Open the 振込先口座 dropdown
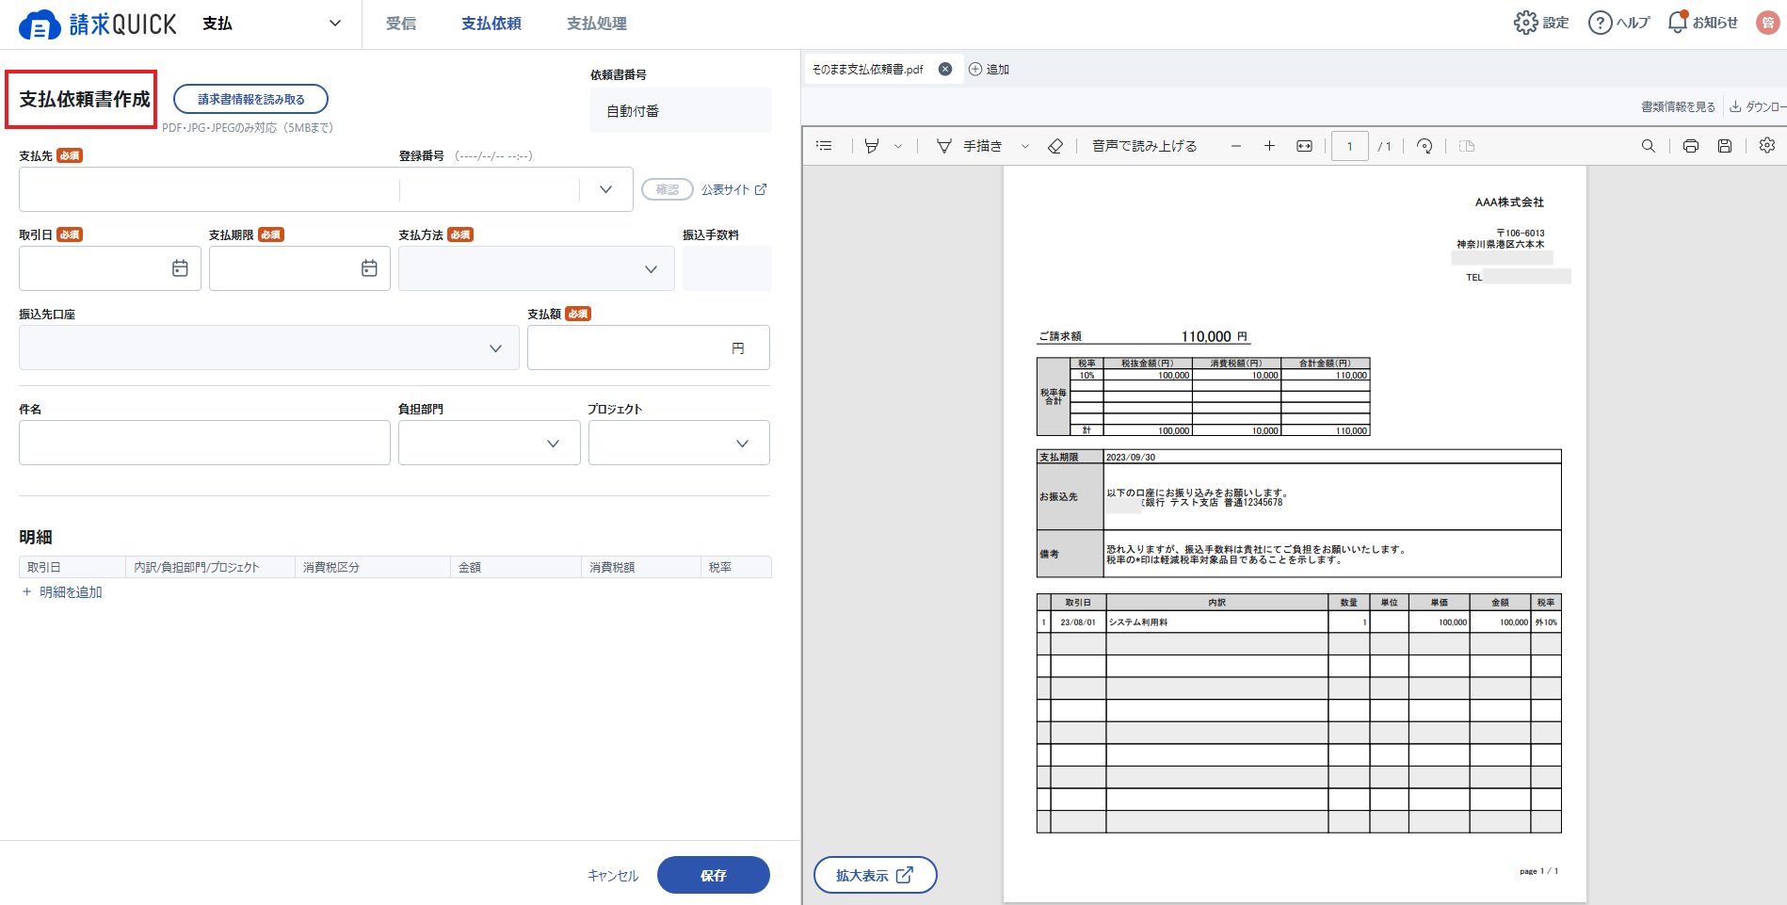This screenshot has height=905, width=1787. pyautogui.click(x=269, y=347)
